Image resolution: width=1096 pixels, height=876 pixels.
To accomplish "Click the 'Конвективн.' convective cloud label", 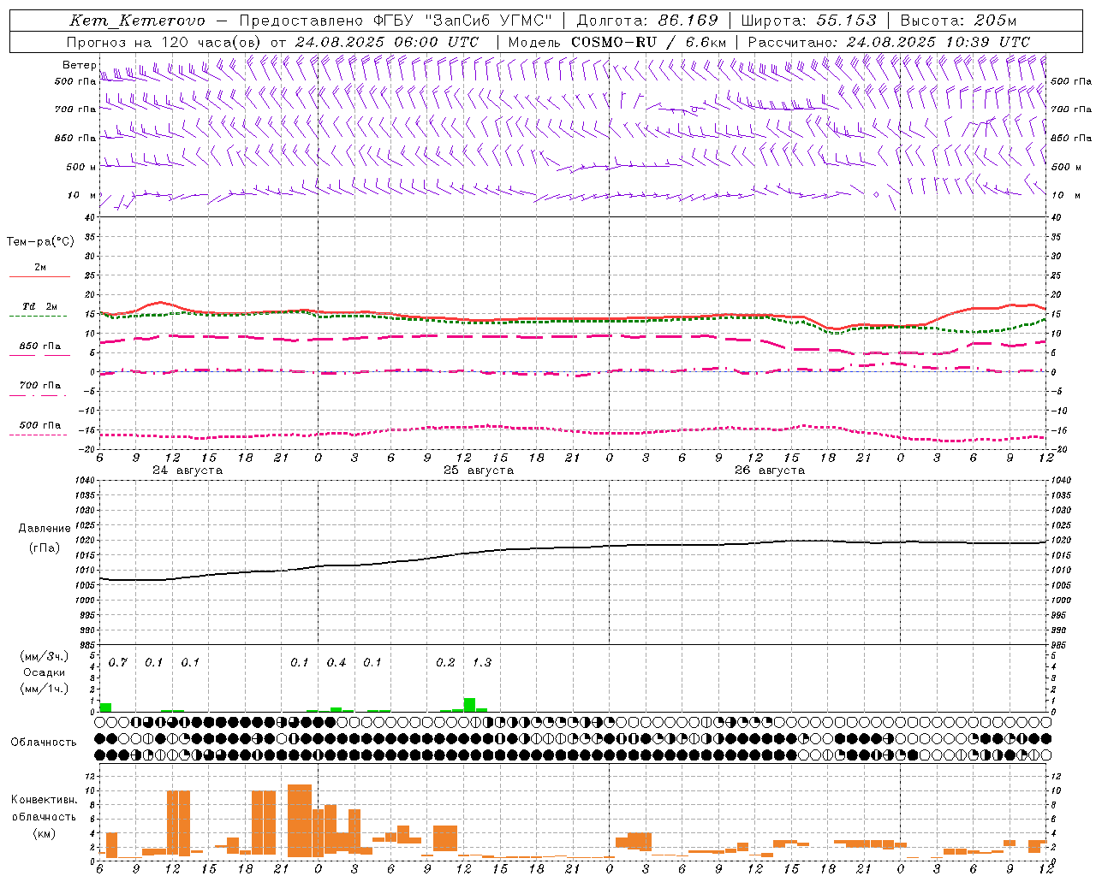I will [x=44, y=800].
